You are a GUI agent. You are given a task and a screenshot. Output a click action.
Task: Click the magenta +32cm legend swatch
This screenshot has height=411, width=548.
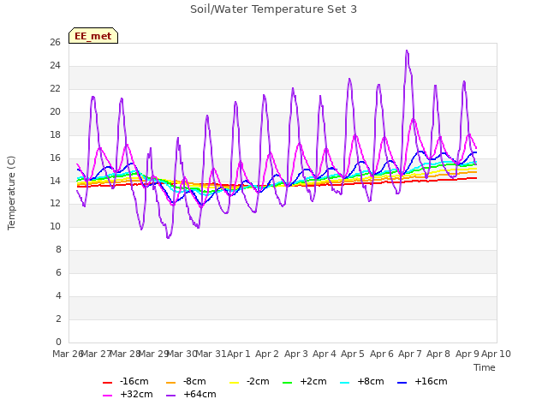tap(107, 396)
